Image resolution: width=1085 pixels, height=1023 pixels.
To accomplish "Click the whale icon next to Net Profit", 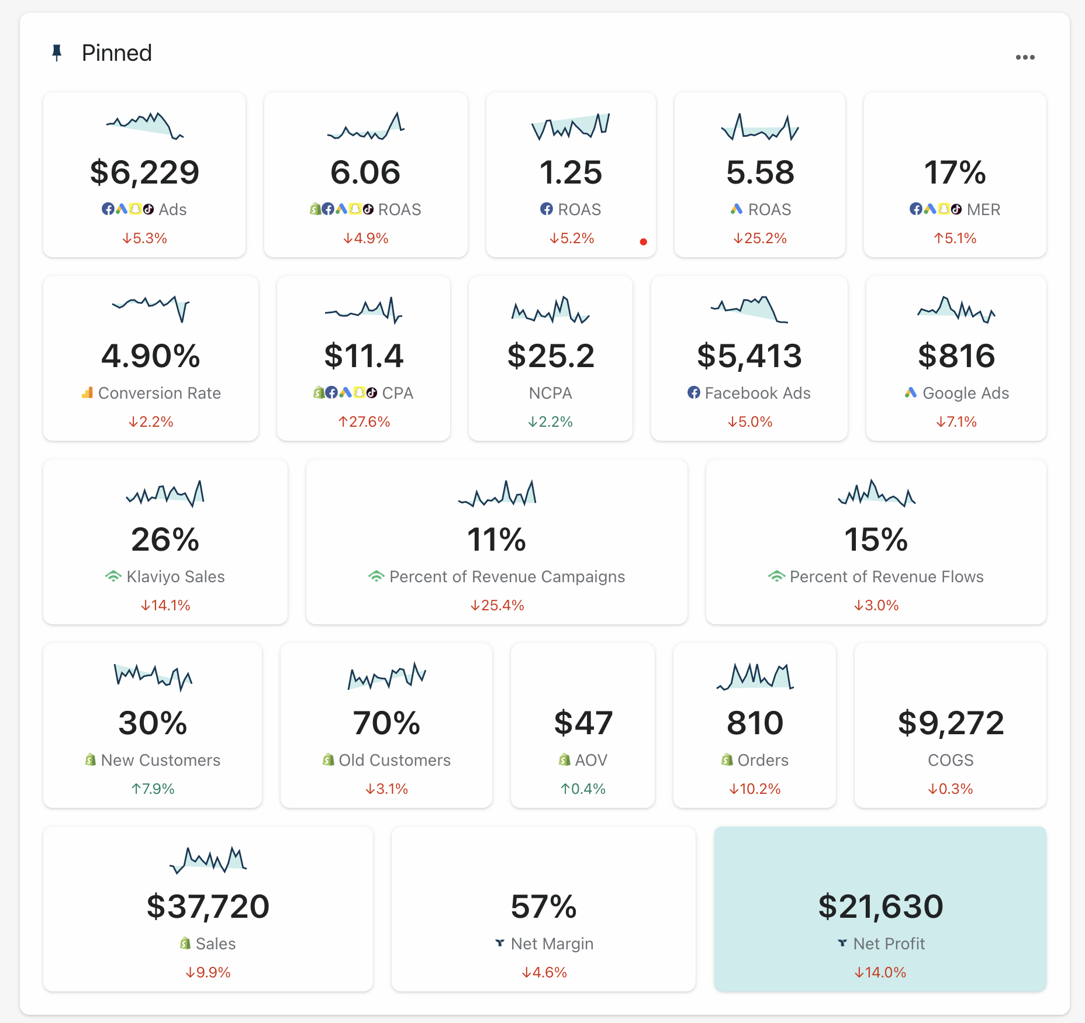I will (x=842, y=943).
